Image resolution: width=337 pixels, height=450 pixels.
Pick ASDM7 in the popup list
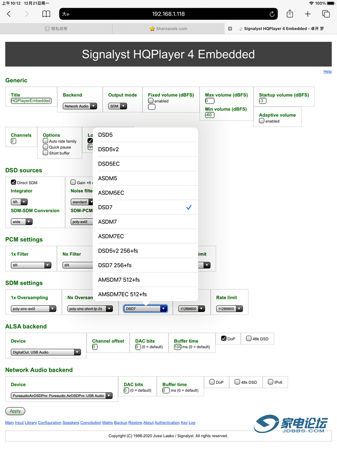click(x=146, y=222)
